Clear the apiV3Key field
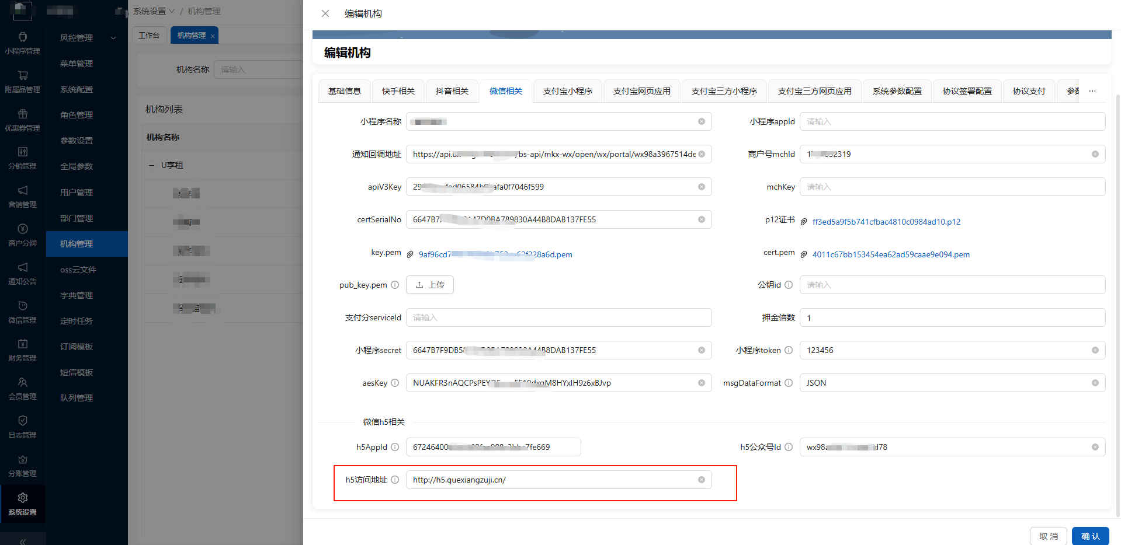 coord(701,187)
